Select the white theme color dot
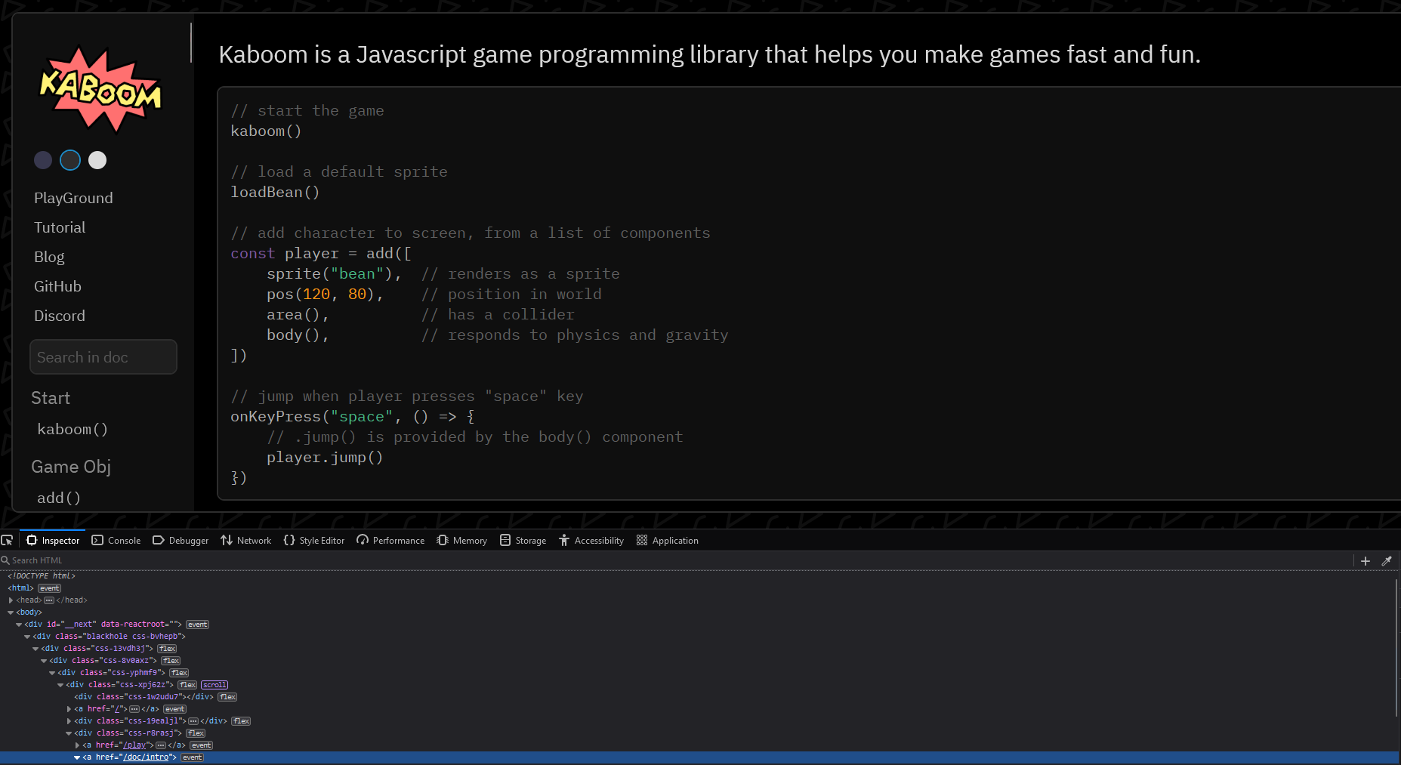1401x765 pixels. coord(97,160)
